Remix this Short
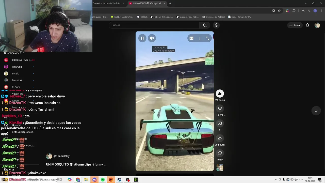Image resolution: width=325 pixels, height=183 pixels. click(220, 153)
